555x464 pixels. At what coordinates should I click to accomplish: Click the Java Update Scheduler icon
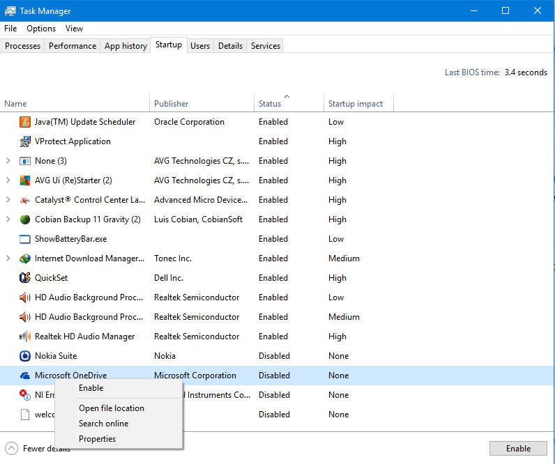[25, 122]
